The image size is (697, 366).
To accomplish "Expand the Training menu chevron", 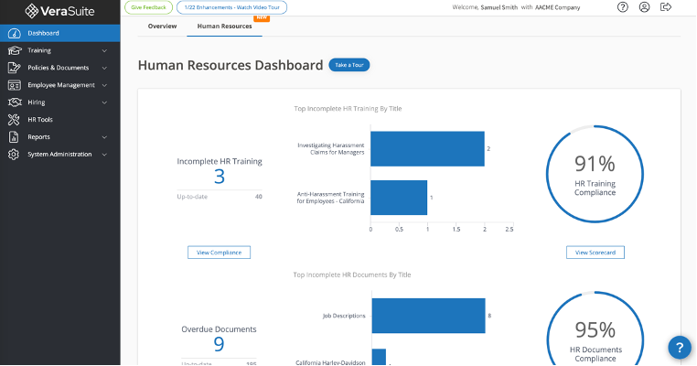I will [x=104, y=50].
